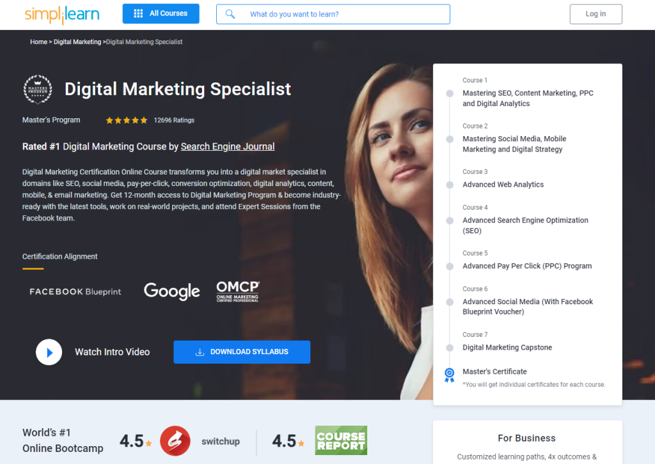Screen dimensions: 655x464
Task: Open the Digital Marketing breadcrumb
Action: (x=77, y=42)
